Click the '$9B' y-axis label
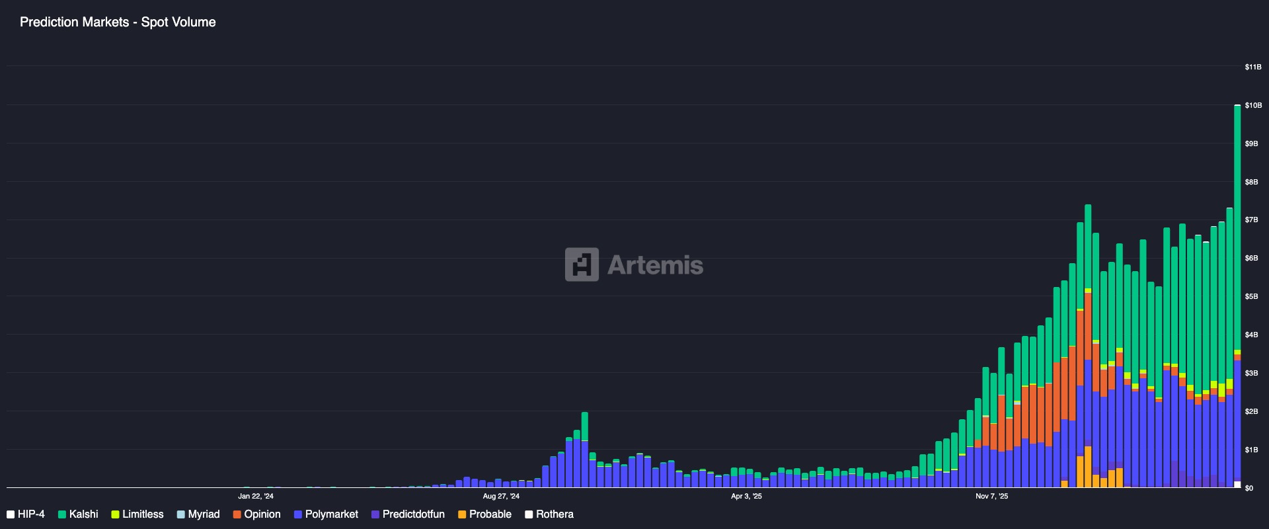Screen dimensions: 1269x529 (x=1252, y=143)
